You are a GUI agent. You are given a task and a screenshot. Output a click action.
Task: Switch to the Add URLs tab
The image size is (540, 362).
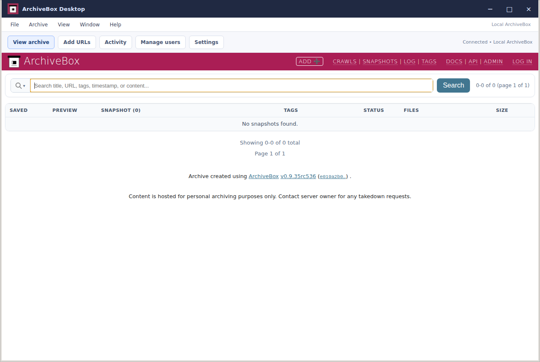pos(77,42)
